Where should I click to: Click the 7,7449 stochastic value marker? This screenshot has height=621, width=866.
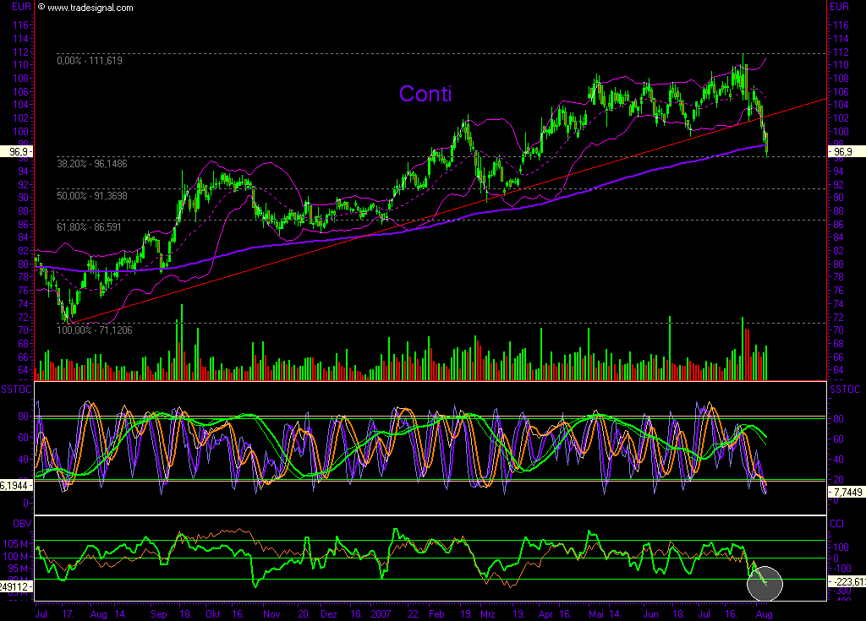point(847,493)
